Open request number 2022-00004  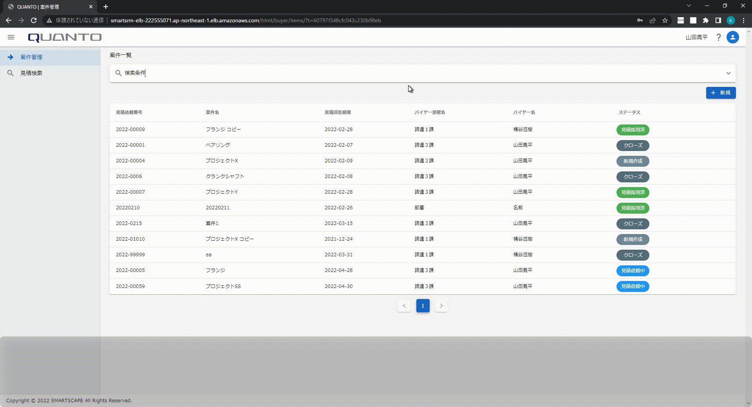point(130,161)
